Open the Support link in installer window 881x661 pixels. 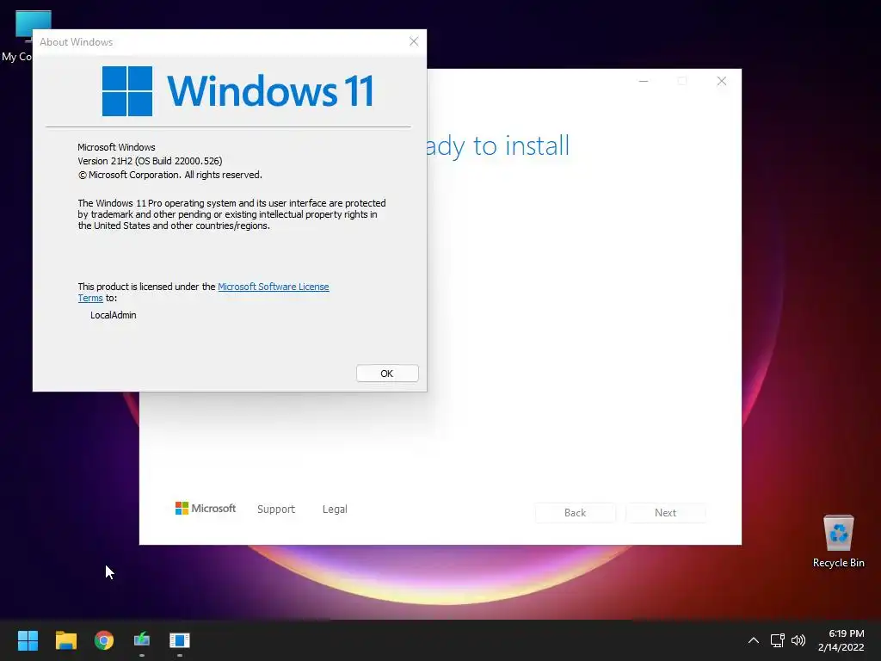276,510
